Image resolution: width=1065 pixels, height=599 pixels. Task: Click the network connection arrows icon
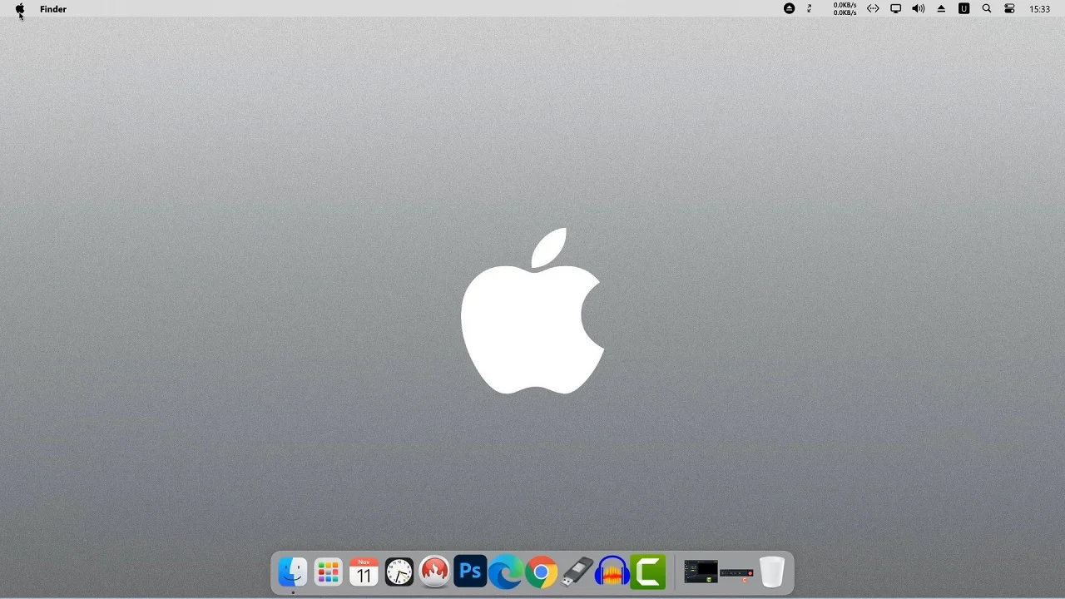(x=873, y=9)
